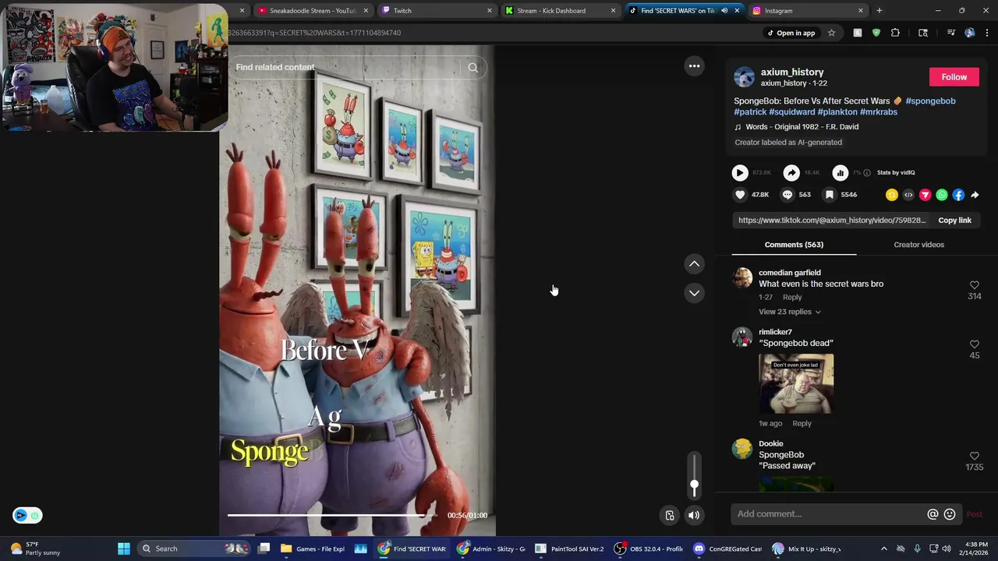Show hidden system tray icons chevron

coord(883,549)
